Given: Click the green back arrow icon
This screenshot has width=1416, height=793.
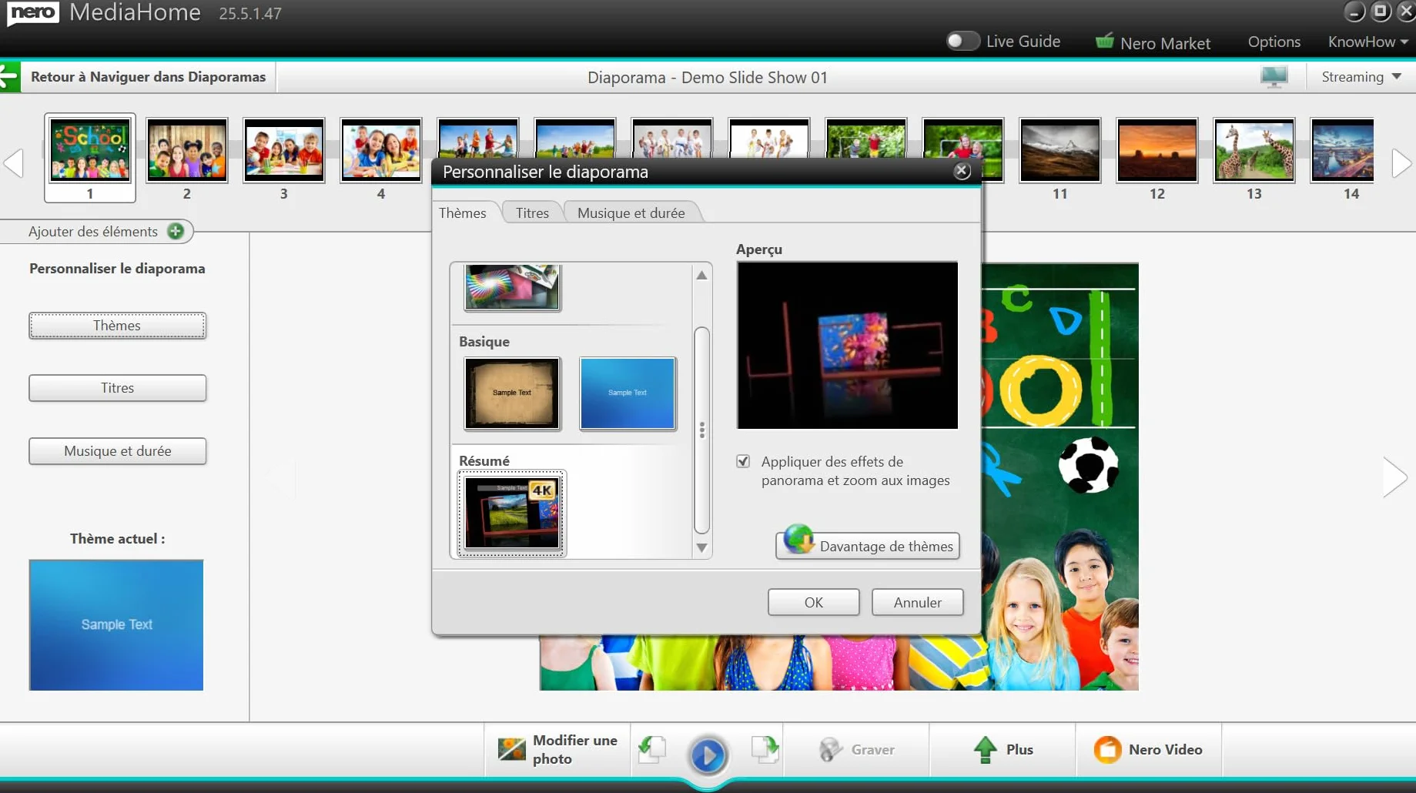Looking at the screenshot, I should (x=10, y=77).
